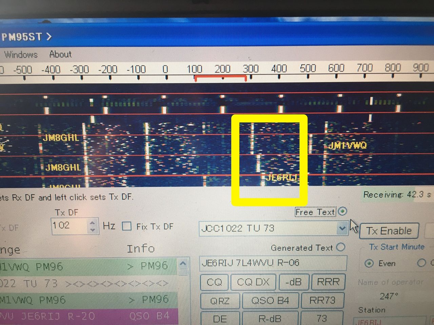Increase Tx DF with the up arrow
434x325 pixels.
click(93, 223)
